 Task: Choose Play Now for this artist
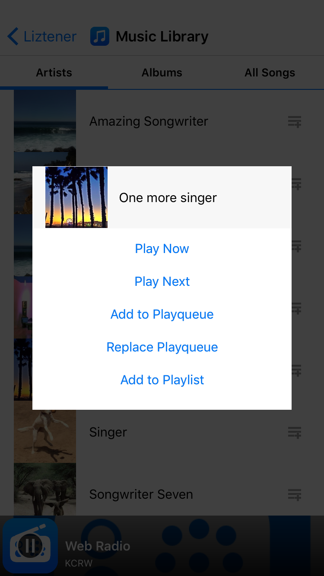[x=162, y=249]
